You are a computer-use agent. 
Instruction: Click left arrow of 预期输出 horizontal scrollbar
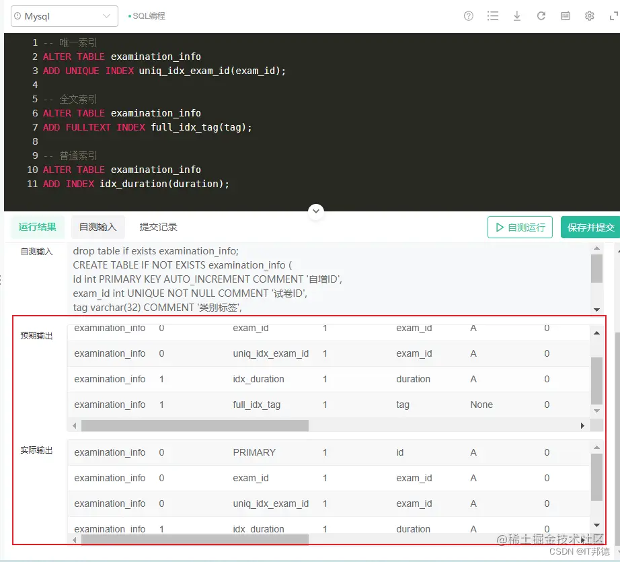[75, 426]
